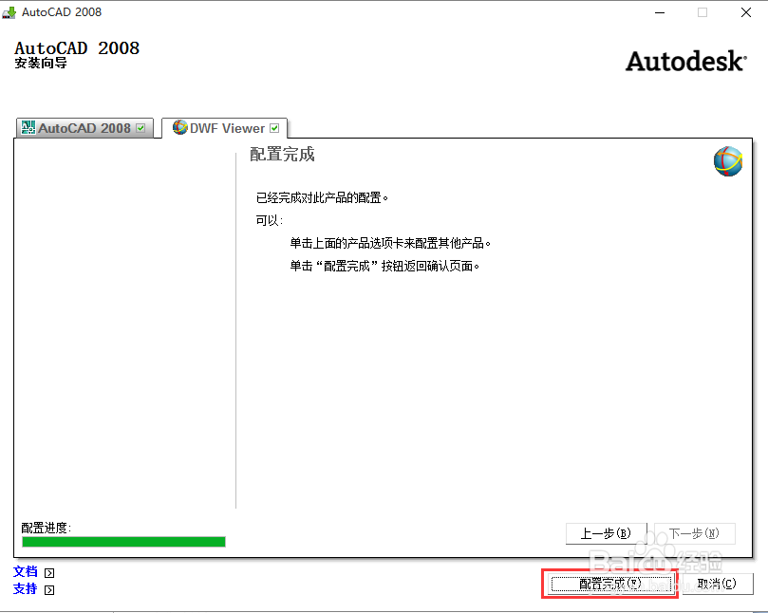Click the AutoCAD 2008 title bar text
This screenshot has height=613, width=768.
60,12
